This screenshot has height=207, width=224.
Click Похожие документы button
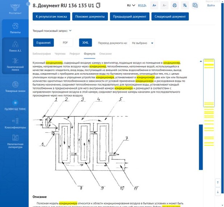coord(90,16)
